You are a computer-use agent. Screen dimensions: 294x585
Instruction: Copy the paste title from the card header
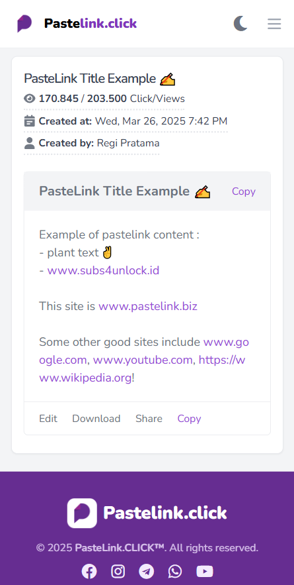[x=244, y=191]
